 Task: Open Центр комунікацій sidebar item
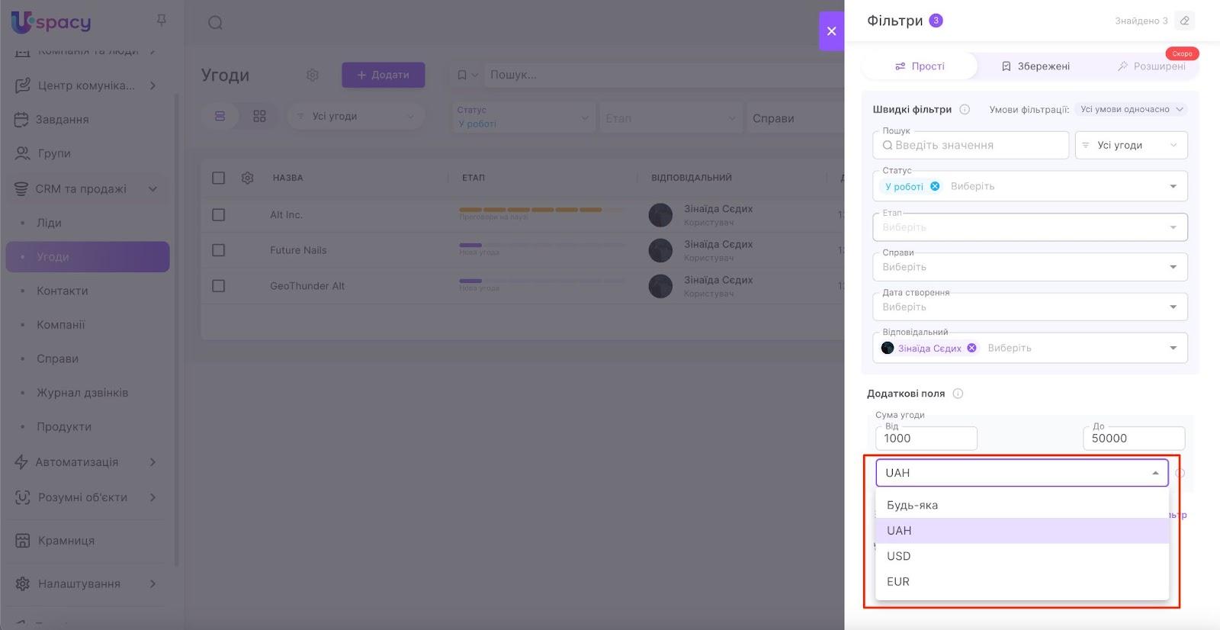coord(88,85)
